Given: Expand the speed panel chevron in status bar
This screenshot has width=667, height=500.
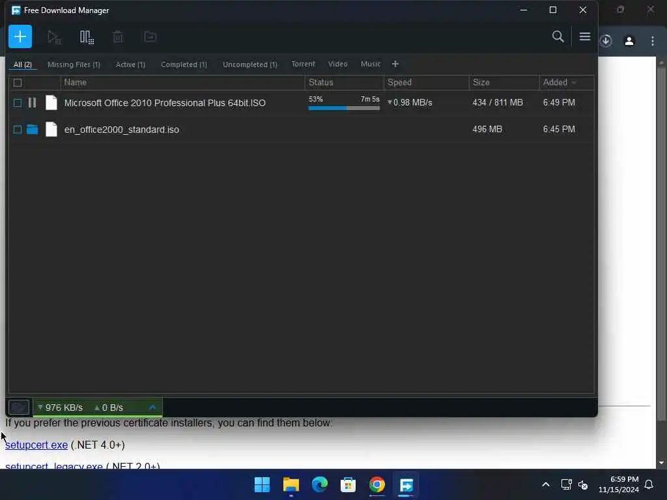Looking at the screenshot, I should point(152,408).
